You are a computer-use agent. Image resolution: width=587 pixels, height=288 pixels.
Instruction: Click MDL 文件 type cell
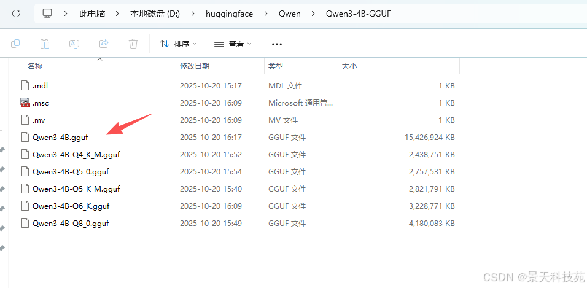pos(286,86)
